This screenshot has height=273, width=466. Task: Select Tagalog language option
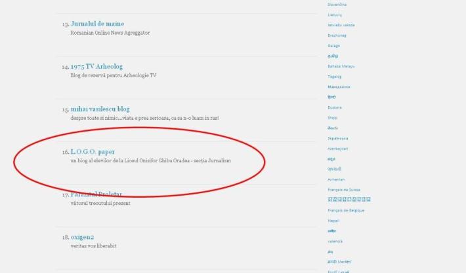(x=335, y=77)
